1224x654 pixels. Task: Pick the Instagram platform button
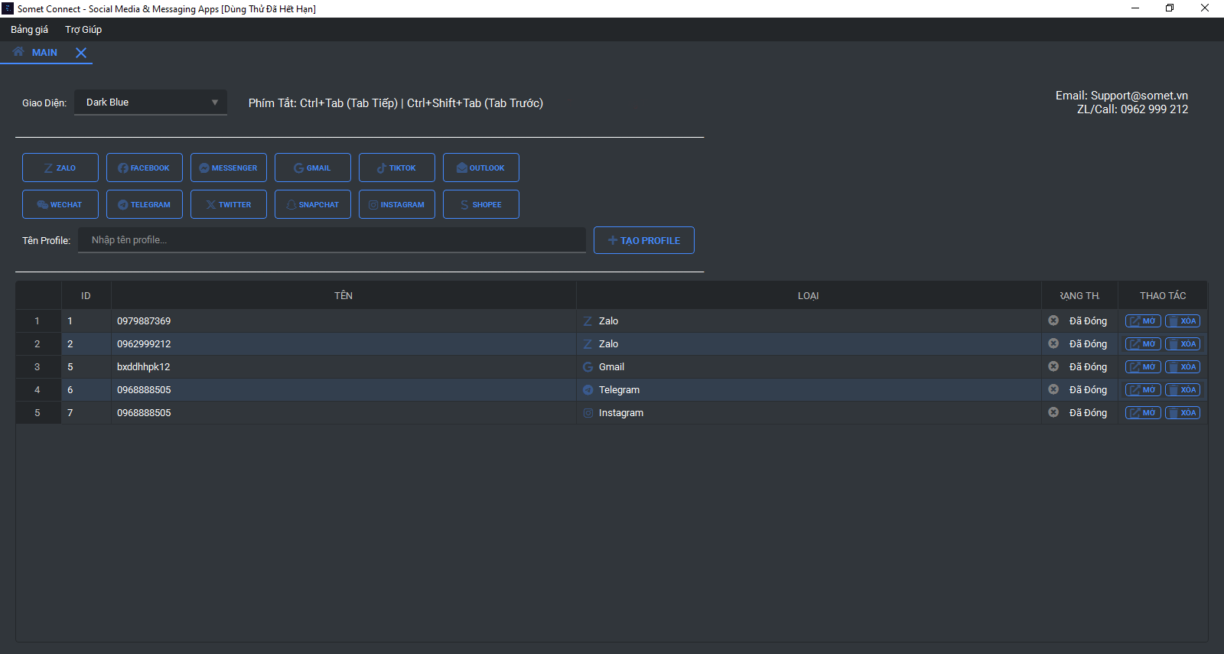tap(397, 204)
